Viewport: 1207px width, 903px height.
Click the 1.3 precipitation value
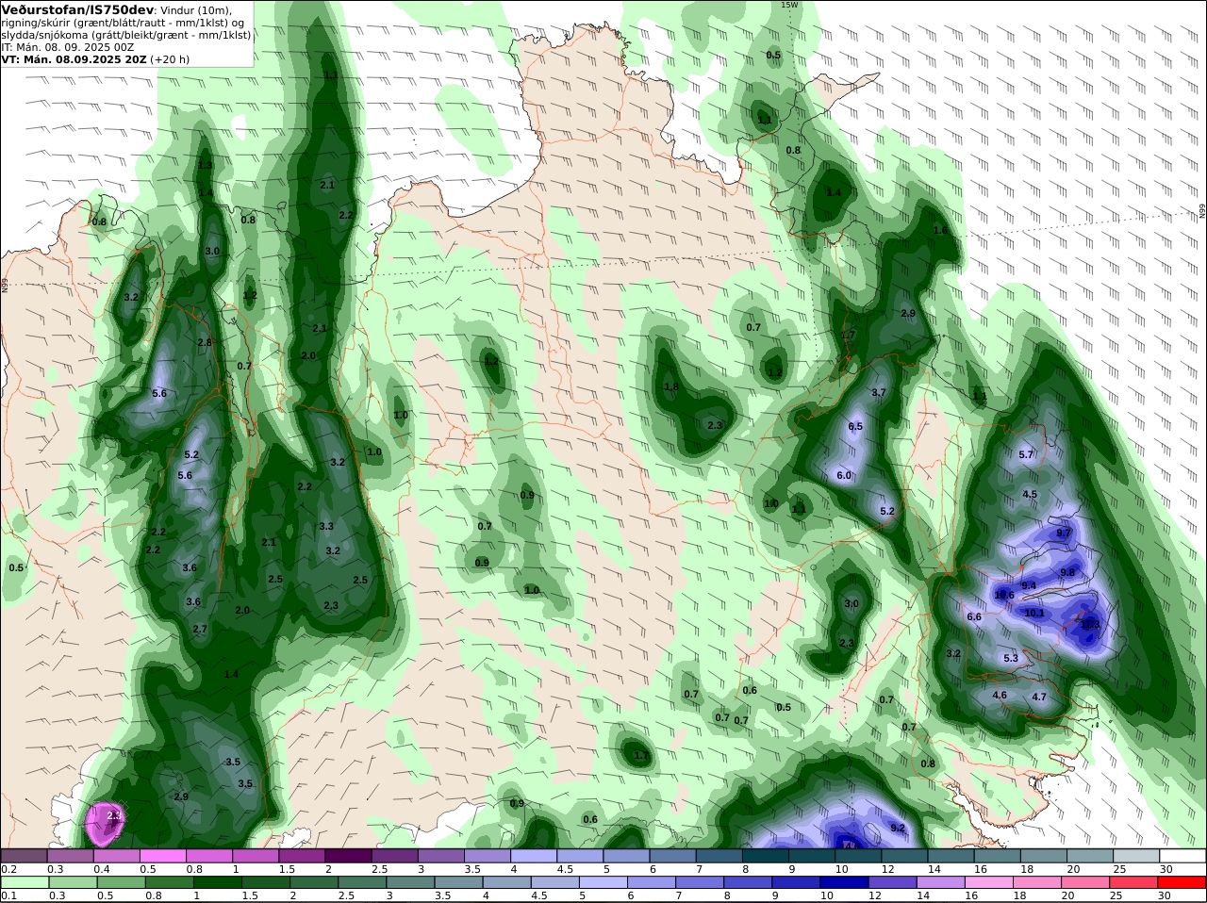point(205,165)
